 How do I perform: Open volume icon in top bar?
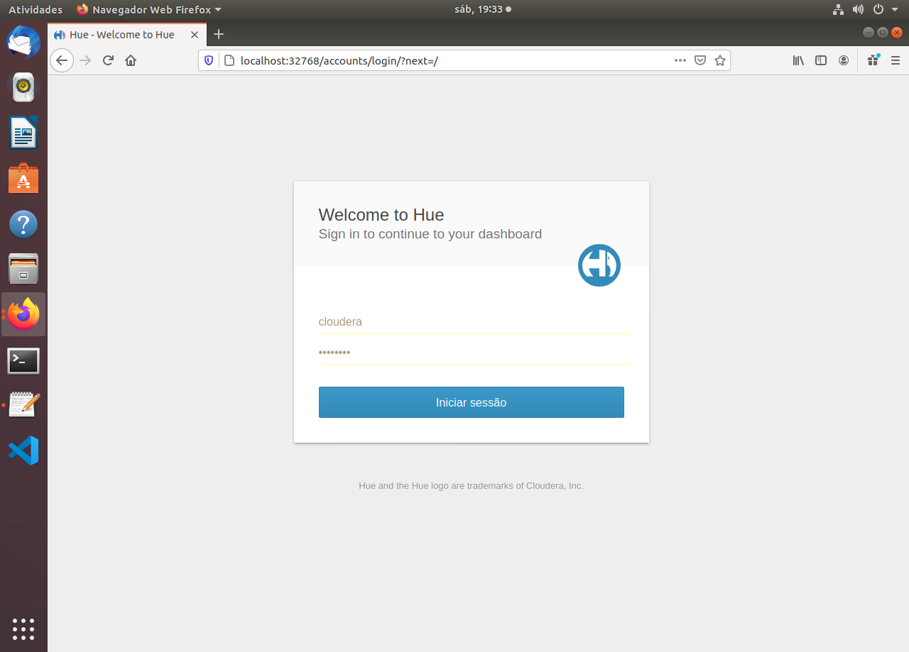[858, 9]
